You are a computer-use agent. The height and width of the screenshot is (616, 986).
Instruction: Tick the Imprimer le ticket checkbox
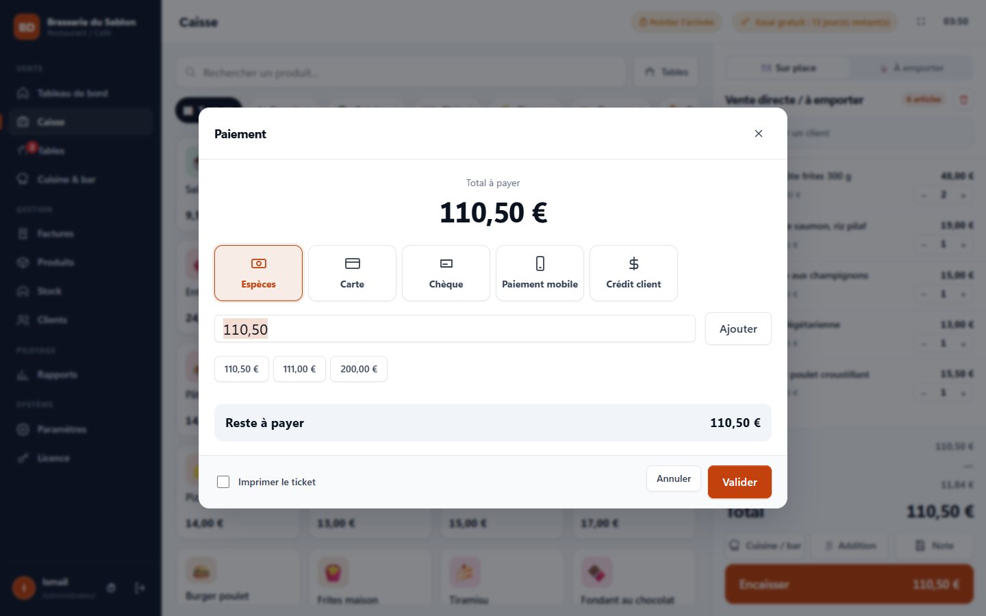tap(223, 482)
